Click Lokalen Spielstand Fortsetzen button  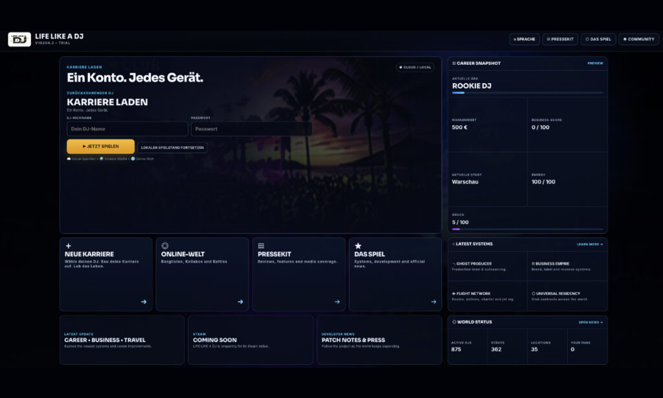[172, 148]
